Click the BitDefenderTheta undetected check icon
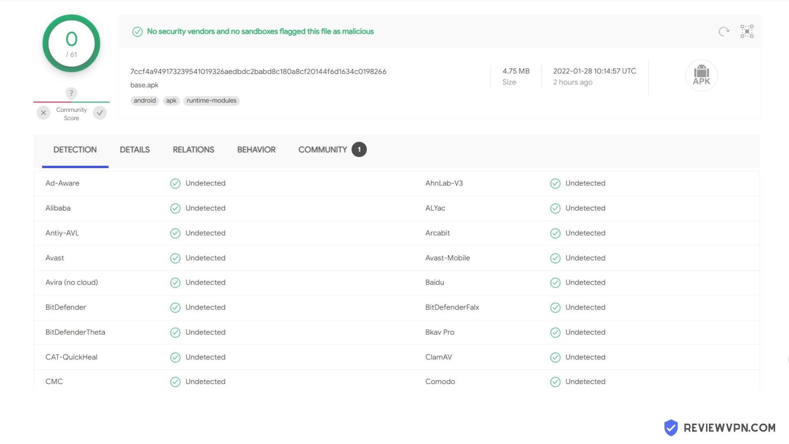 [175, 332]
